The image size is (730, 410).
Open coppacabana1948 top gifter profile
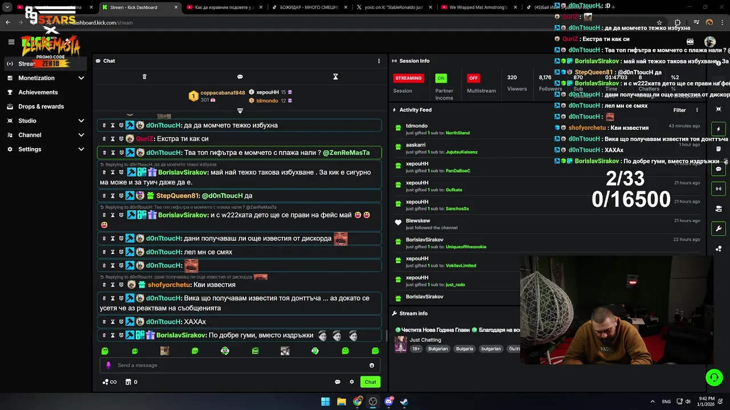pyautogui.click(x=222, y=93)
